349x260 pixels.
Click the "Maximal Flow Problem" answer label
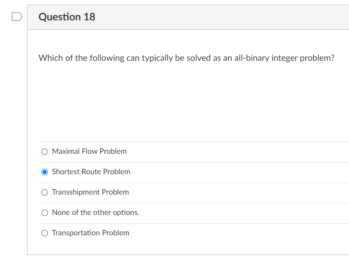pos(89,151)
